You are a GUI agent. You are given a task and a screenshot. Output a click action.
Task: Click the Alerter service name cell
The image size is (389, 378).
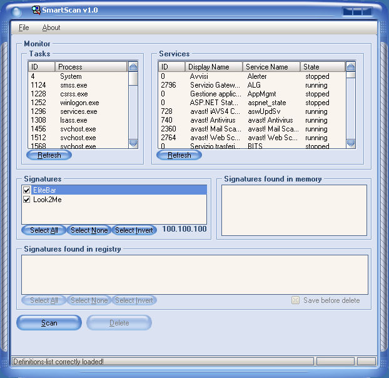tap(257, 76)
